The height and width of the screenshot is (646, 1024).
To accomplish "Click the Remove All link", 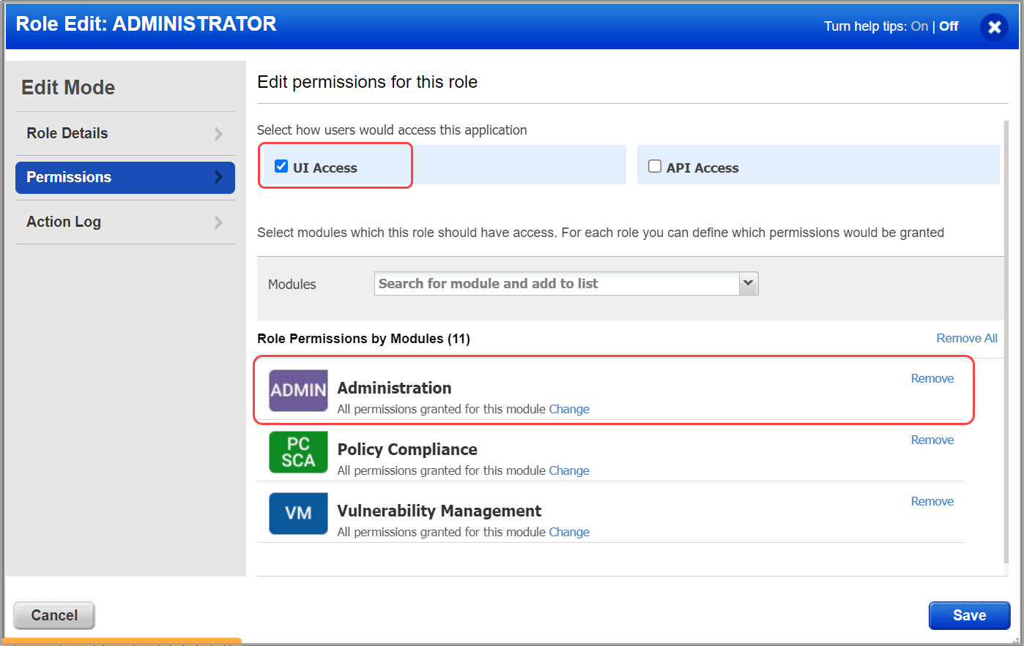I will tap(967, 338).
